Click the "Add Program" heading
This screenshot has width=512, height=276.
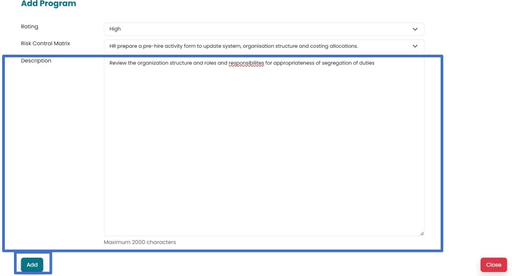click(48, 4)
